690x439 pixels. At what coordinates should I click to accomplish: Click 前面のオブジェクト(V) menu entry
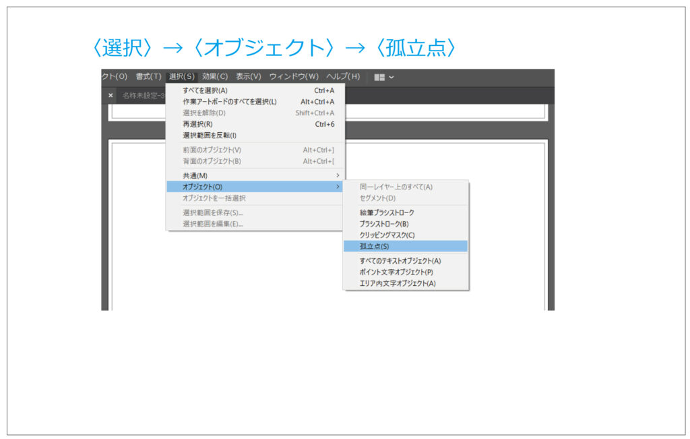coord(255,150)
